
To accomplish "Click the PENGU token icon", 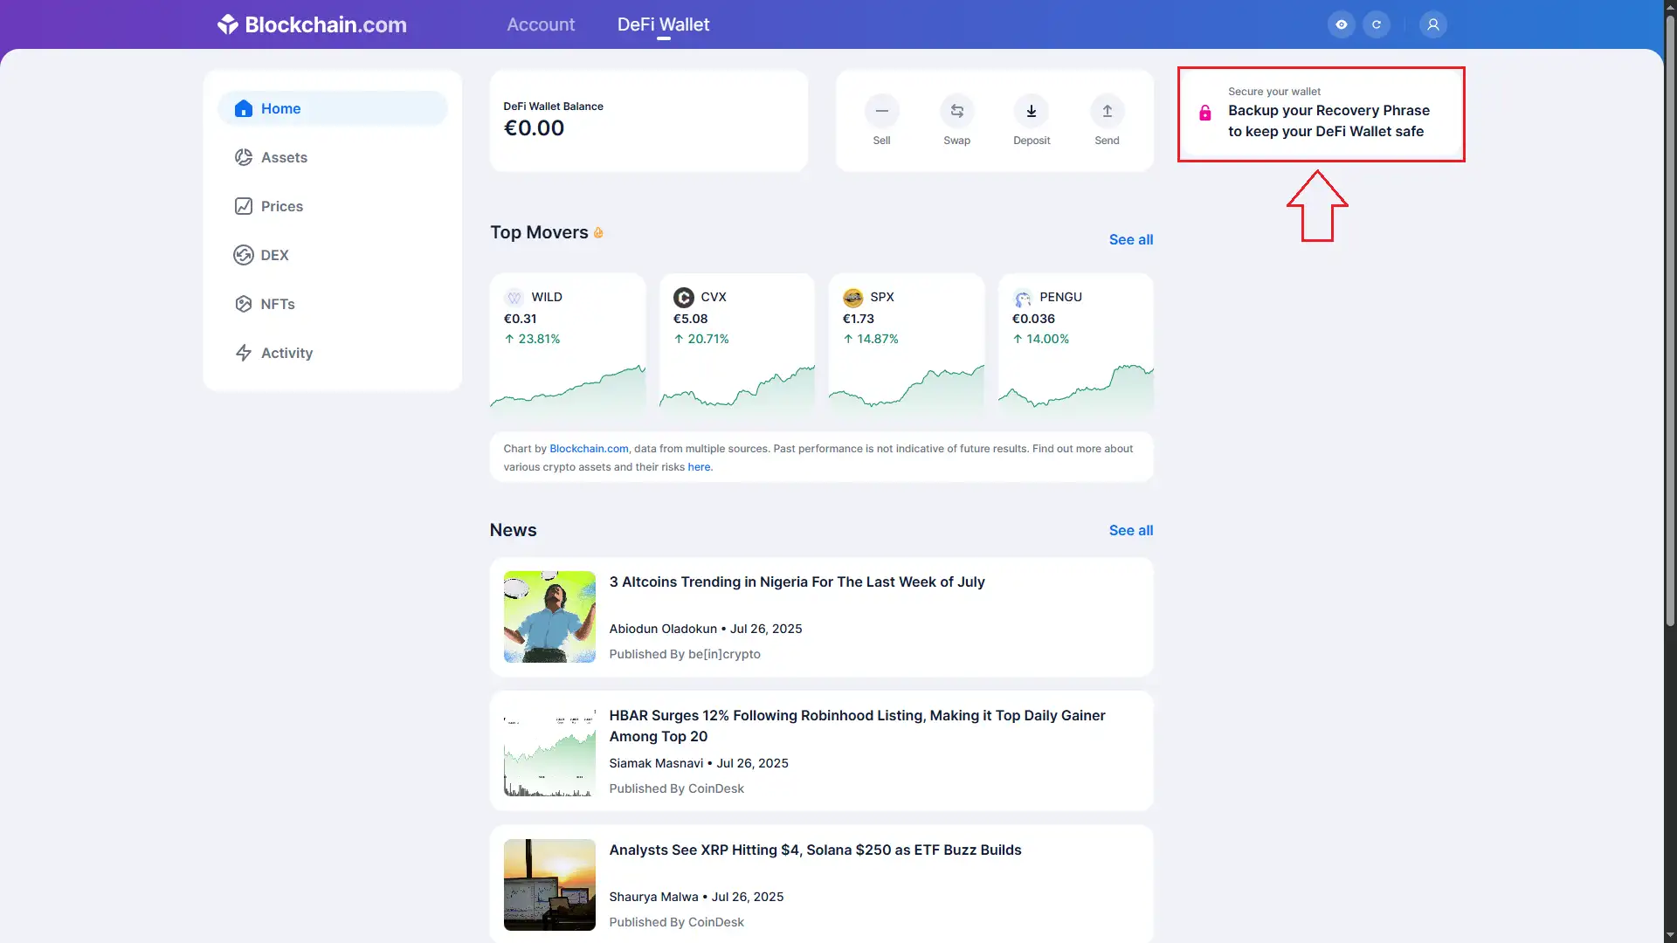I will pos(1022,297).
